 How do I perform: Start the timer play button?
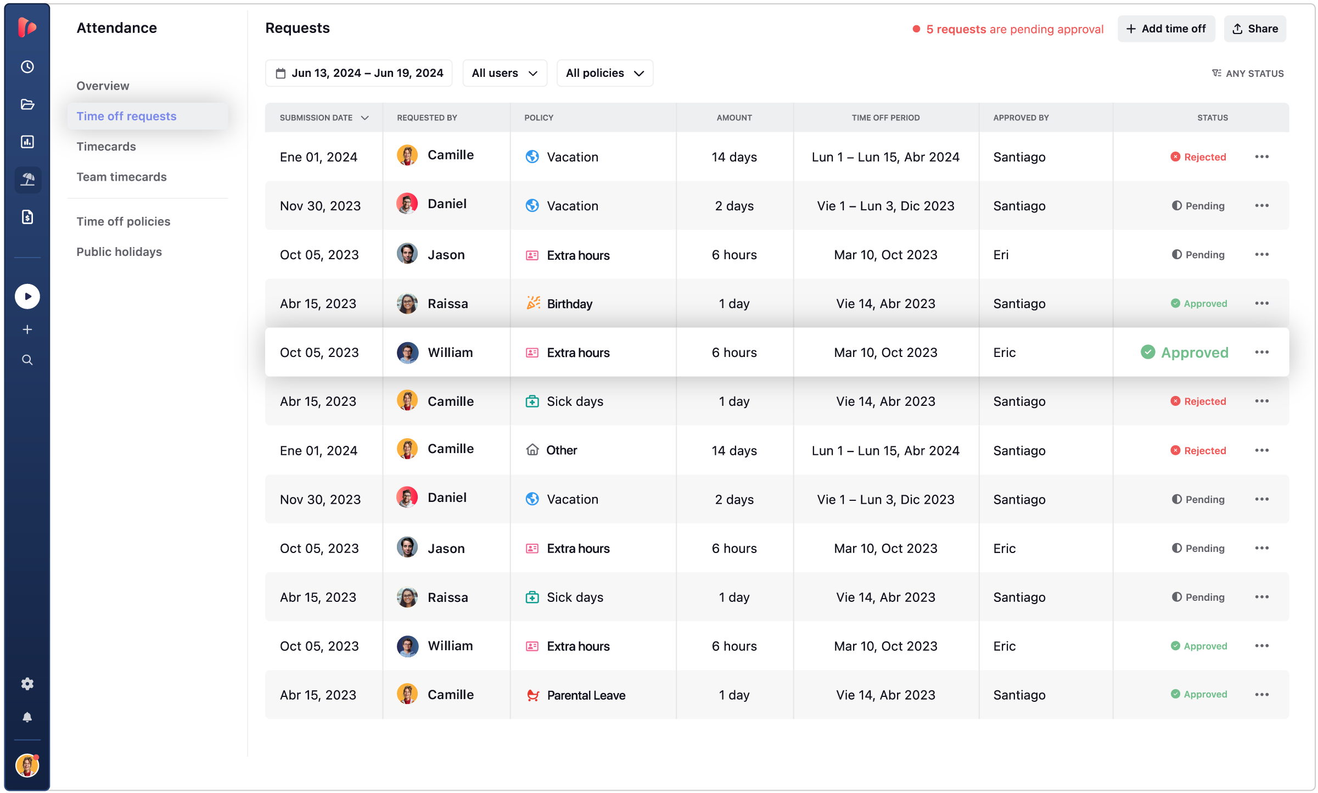[x=27, y=297]
